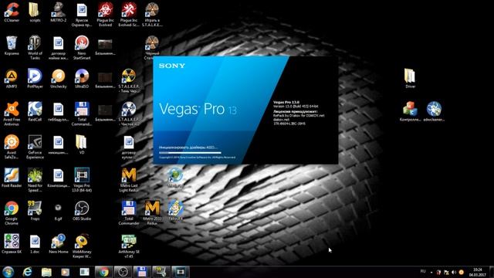494x278 pixels.
Task: Launch S.T.A.L.K.E.R. - Тень Чер... shortcut
Action: tap(129, 80)
